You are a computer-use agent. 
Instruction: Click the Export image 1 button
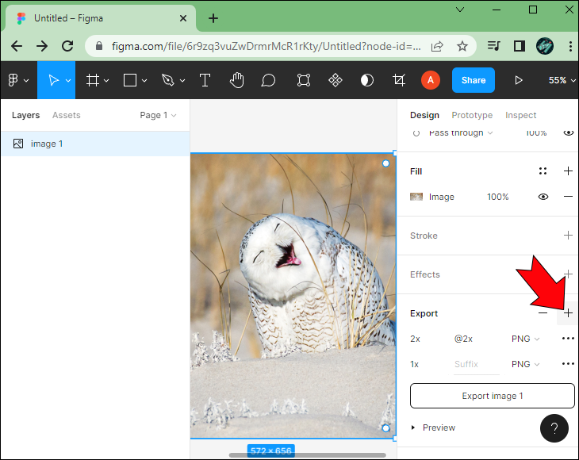pos(493,396)
